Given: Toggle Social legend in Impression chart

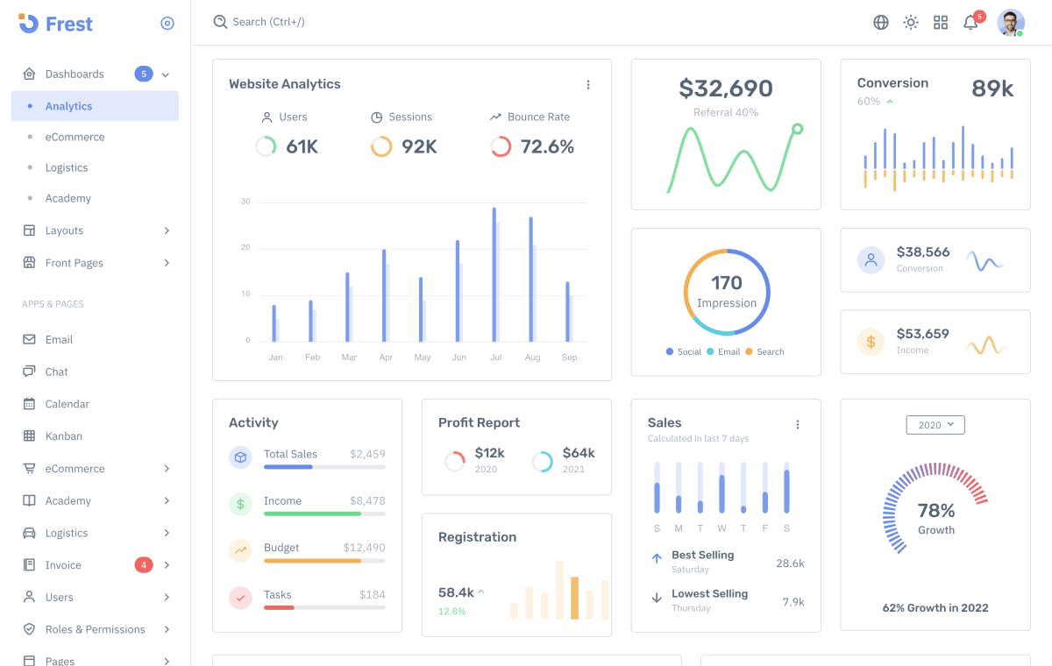Looking at the screenshot, I should tap(684, 352).
